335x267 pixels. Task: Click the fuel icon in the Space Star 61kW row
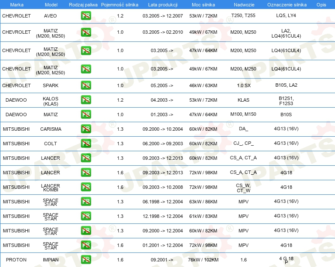coord(86,216)
